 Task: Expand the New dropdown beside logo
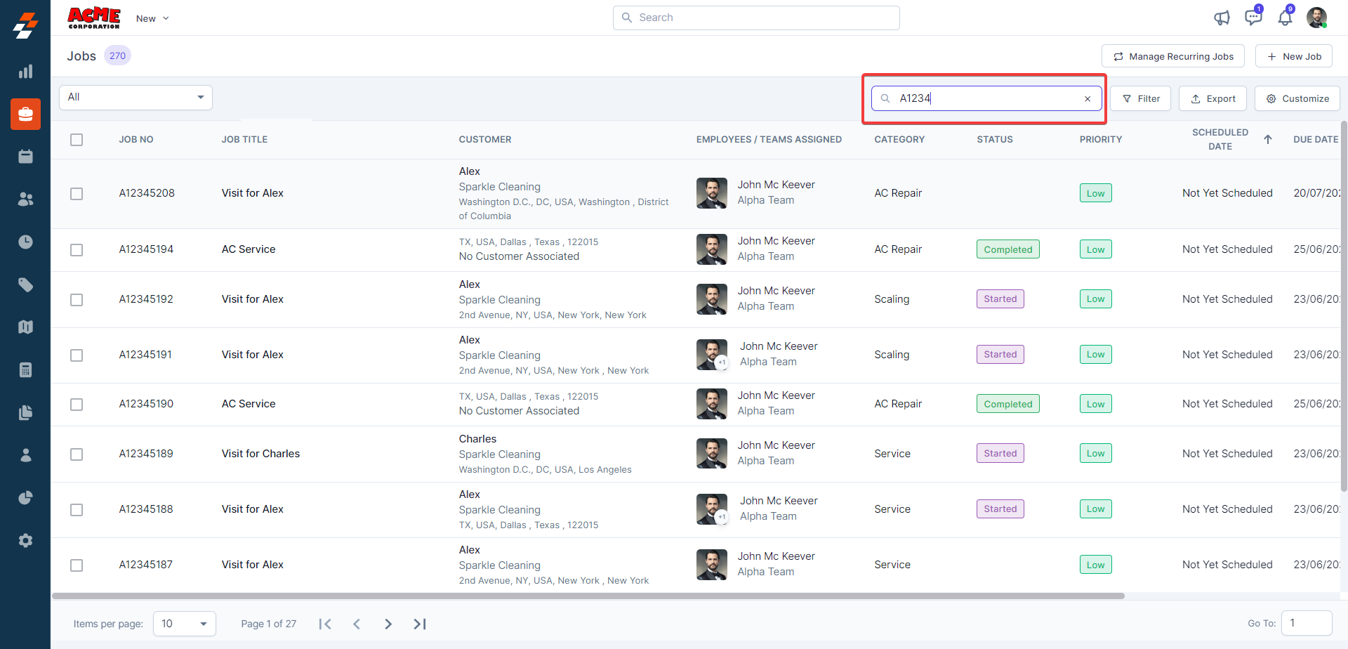coord(152,19)
